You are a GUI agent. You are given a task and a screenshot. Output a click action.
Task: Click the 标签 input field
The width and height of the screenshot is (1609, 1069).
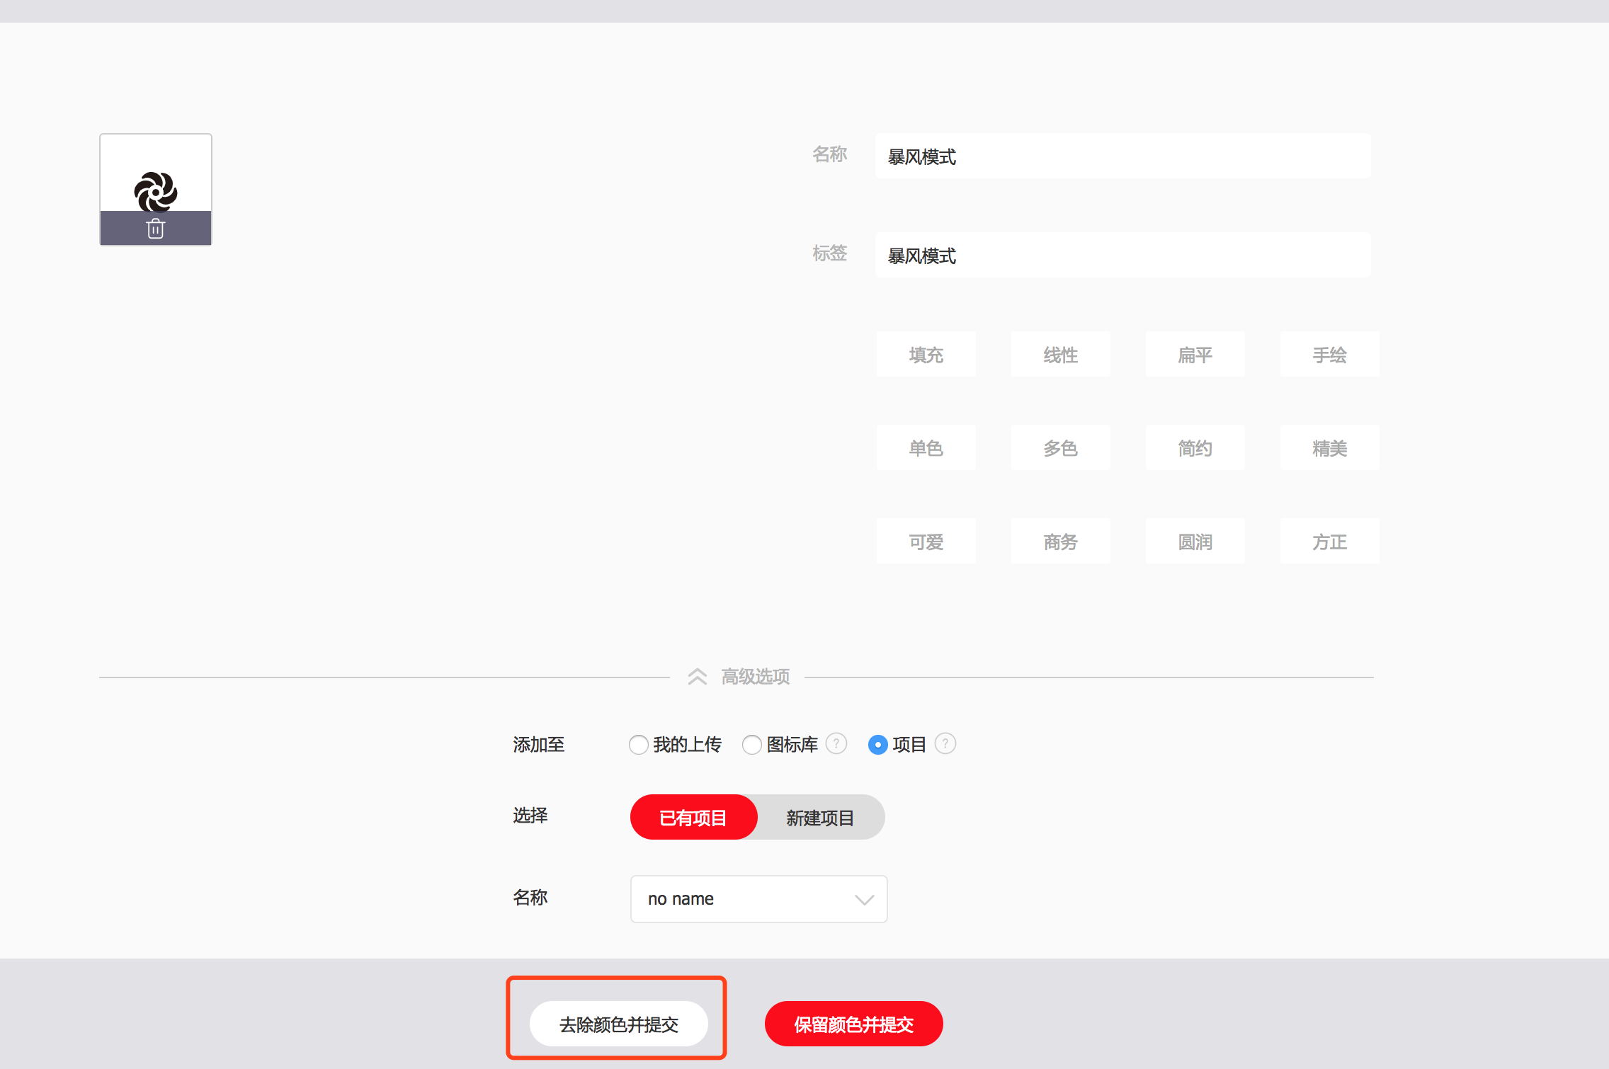(1122, 256)
